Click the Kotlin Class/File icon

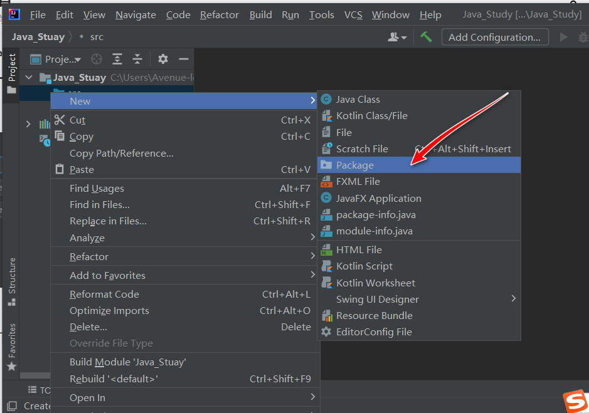(x=327, y=116)
